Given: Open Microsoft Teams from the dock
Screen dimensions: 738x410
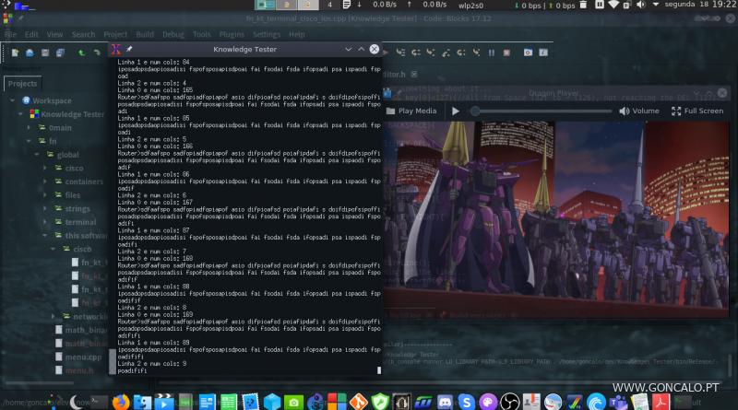Looking at the screenshot, I should (x=618, y=402).
